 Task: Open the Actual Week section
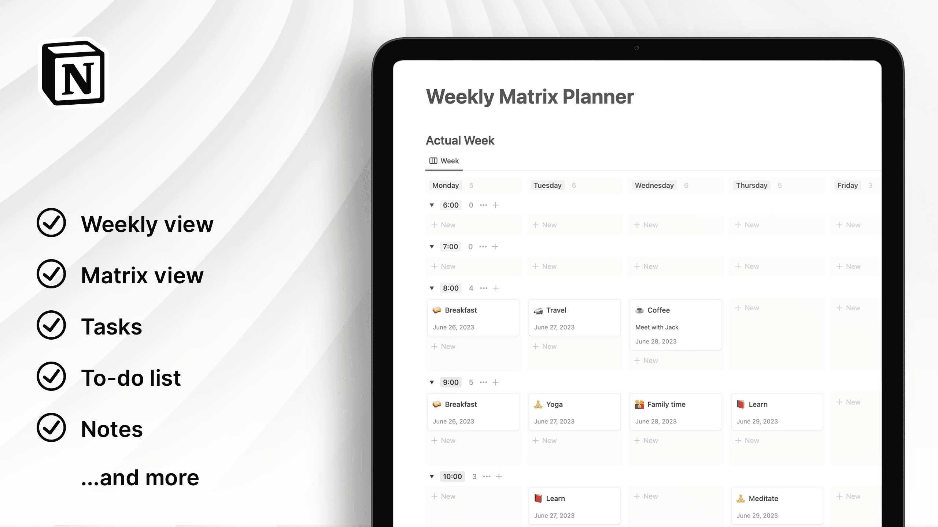pos(460,140)
